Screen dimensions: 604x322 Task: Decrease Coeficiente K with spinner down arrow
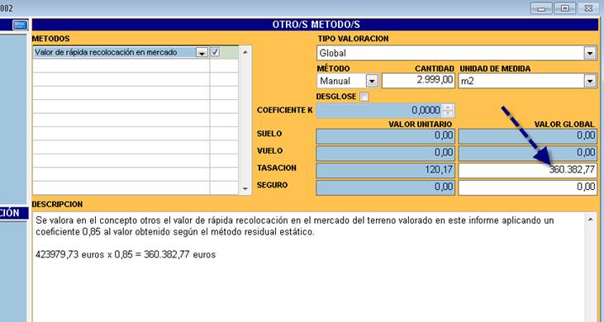pyautogui.click(x=448, y=114)
